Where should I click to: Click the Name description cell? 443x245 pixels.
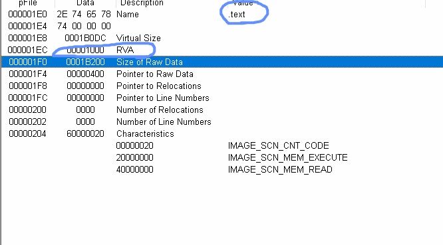tap(128, 15)
